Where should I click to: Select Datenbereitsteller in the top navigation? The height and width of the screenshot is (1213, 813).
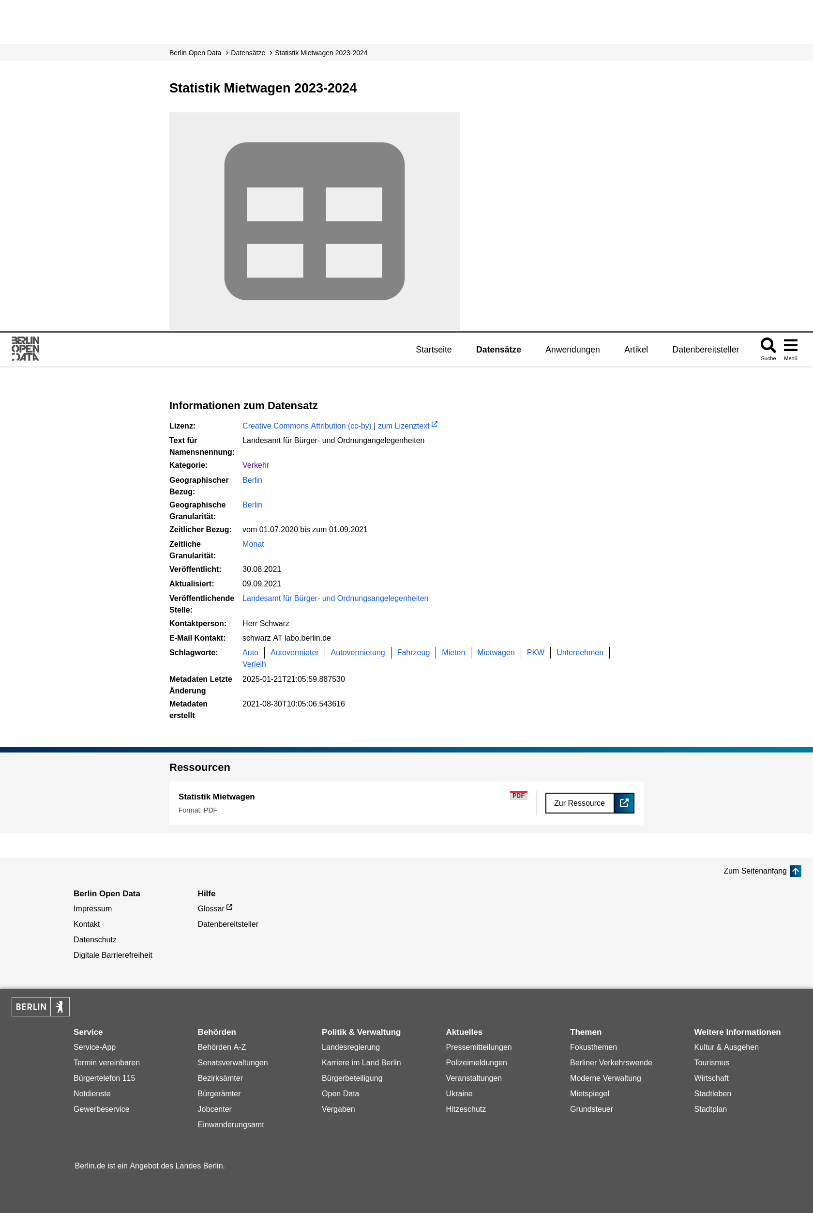click(x=705, y=350)
